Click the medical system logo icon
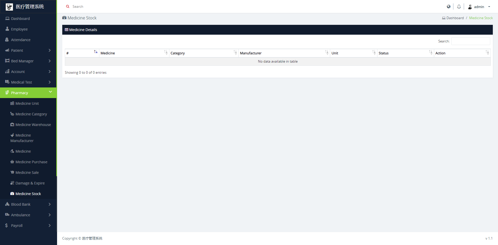Screen dimensions: 498x245 click(9, 7)
